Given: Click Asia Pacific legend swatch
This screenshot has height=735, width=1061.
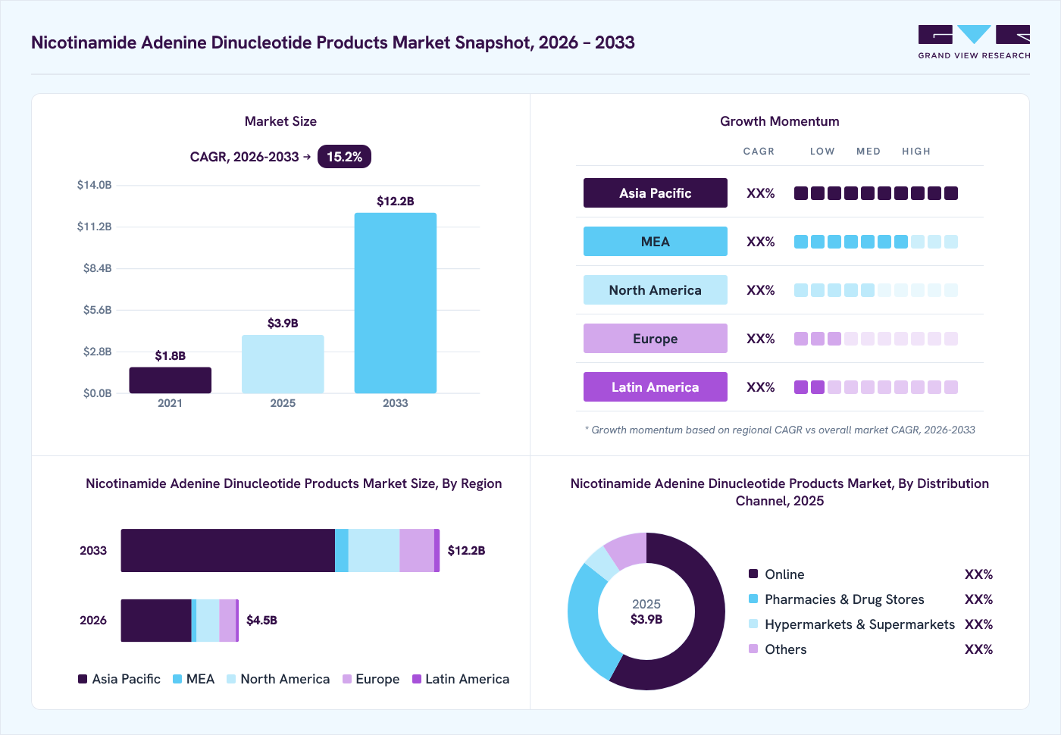Looking at the screenshot, I should 83,679.
